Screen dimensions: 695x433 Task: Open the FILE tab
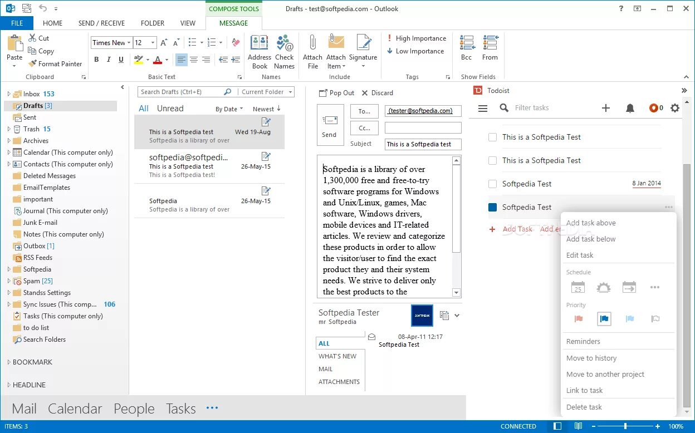click(17, 23)
